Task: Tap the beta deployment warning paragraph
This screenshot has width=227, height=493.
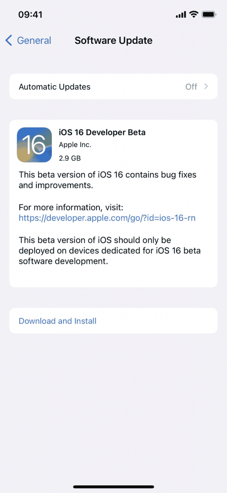Action: tap(110, 251)
